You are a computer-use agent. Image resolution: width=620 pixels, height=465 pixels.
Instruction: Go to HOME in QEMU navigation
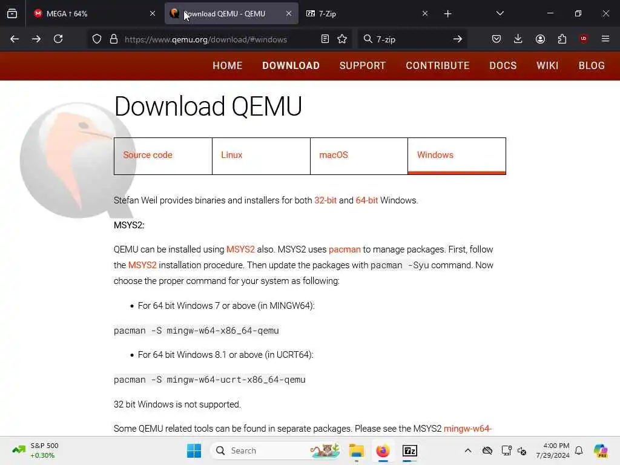[228, 65]
